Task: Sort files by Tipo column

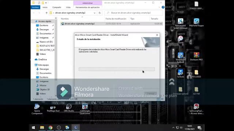Action: point(132,19)
